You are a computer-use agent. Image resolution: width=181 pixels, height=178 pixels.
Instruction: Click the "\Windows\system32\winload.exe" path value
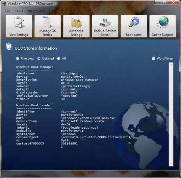[x=88, y=118]
